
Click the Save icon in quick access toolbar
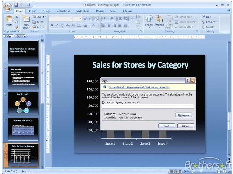coord(16,5)
